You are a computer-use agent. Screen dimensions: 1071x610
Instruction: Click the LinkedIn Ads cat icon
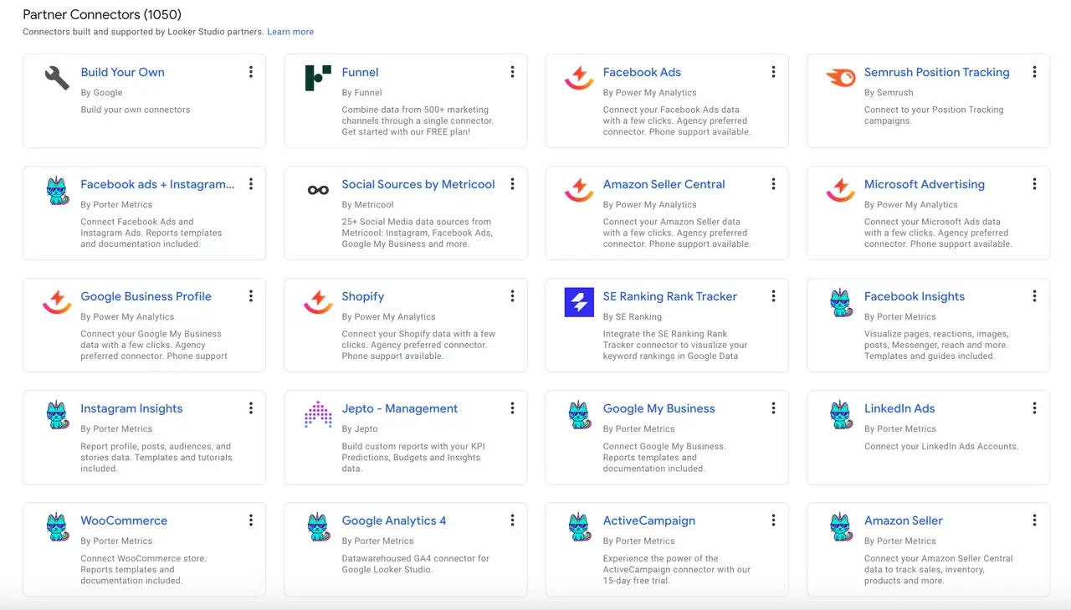(840, 414)
